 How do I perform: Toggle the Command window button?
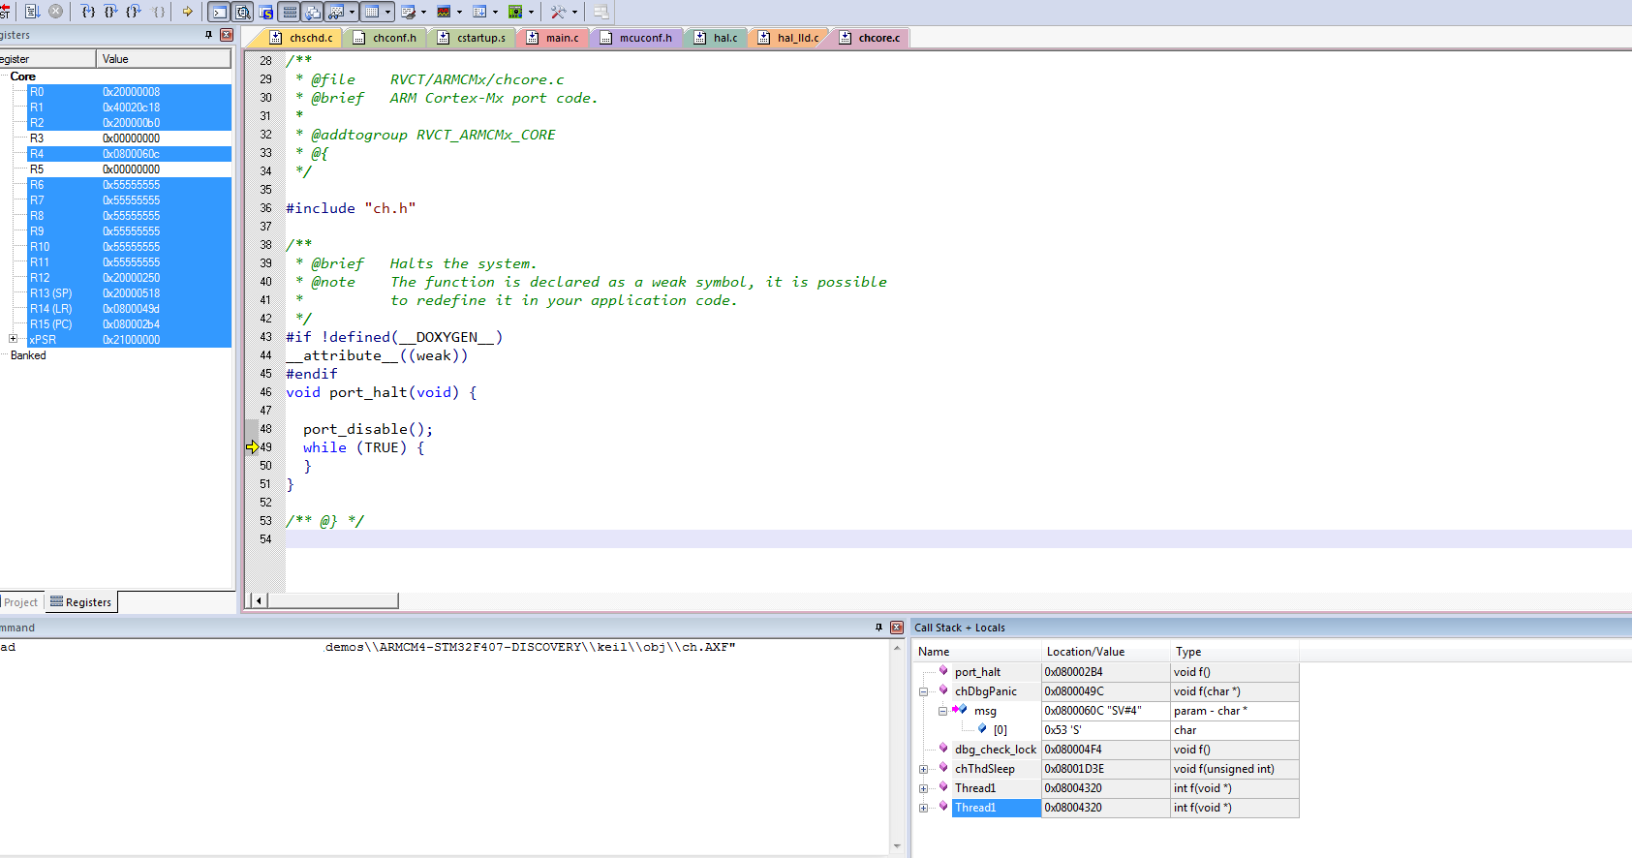pos(219,13)
